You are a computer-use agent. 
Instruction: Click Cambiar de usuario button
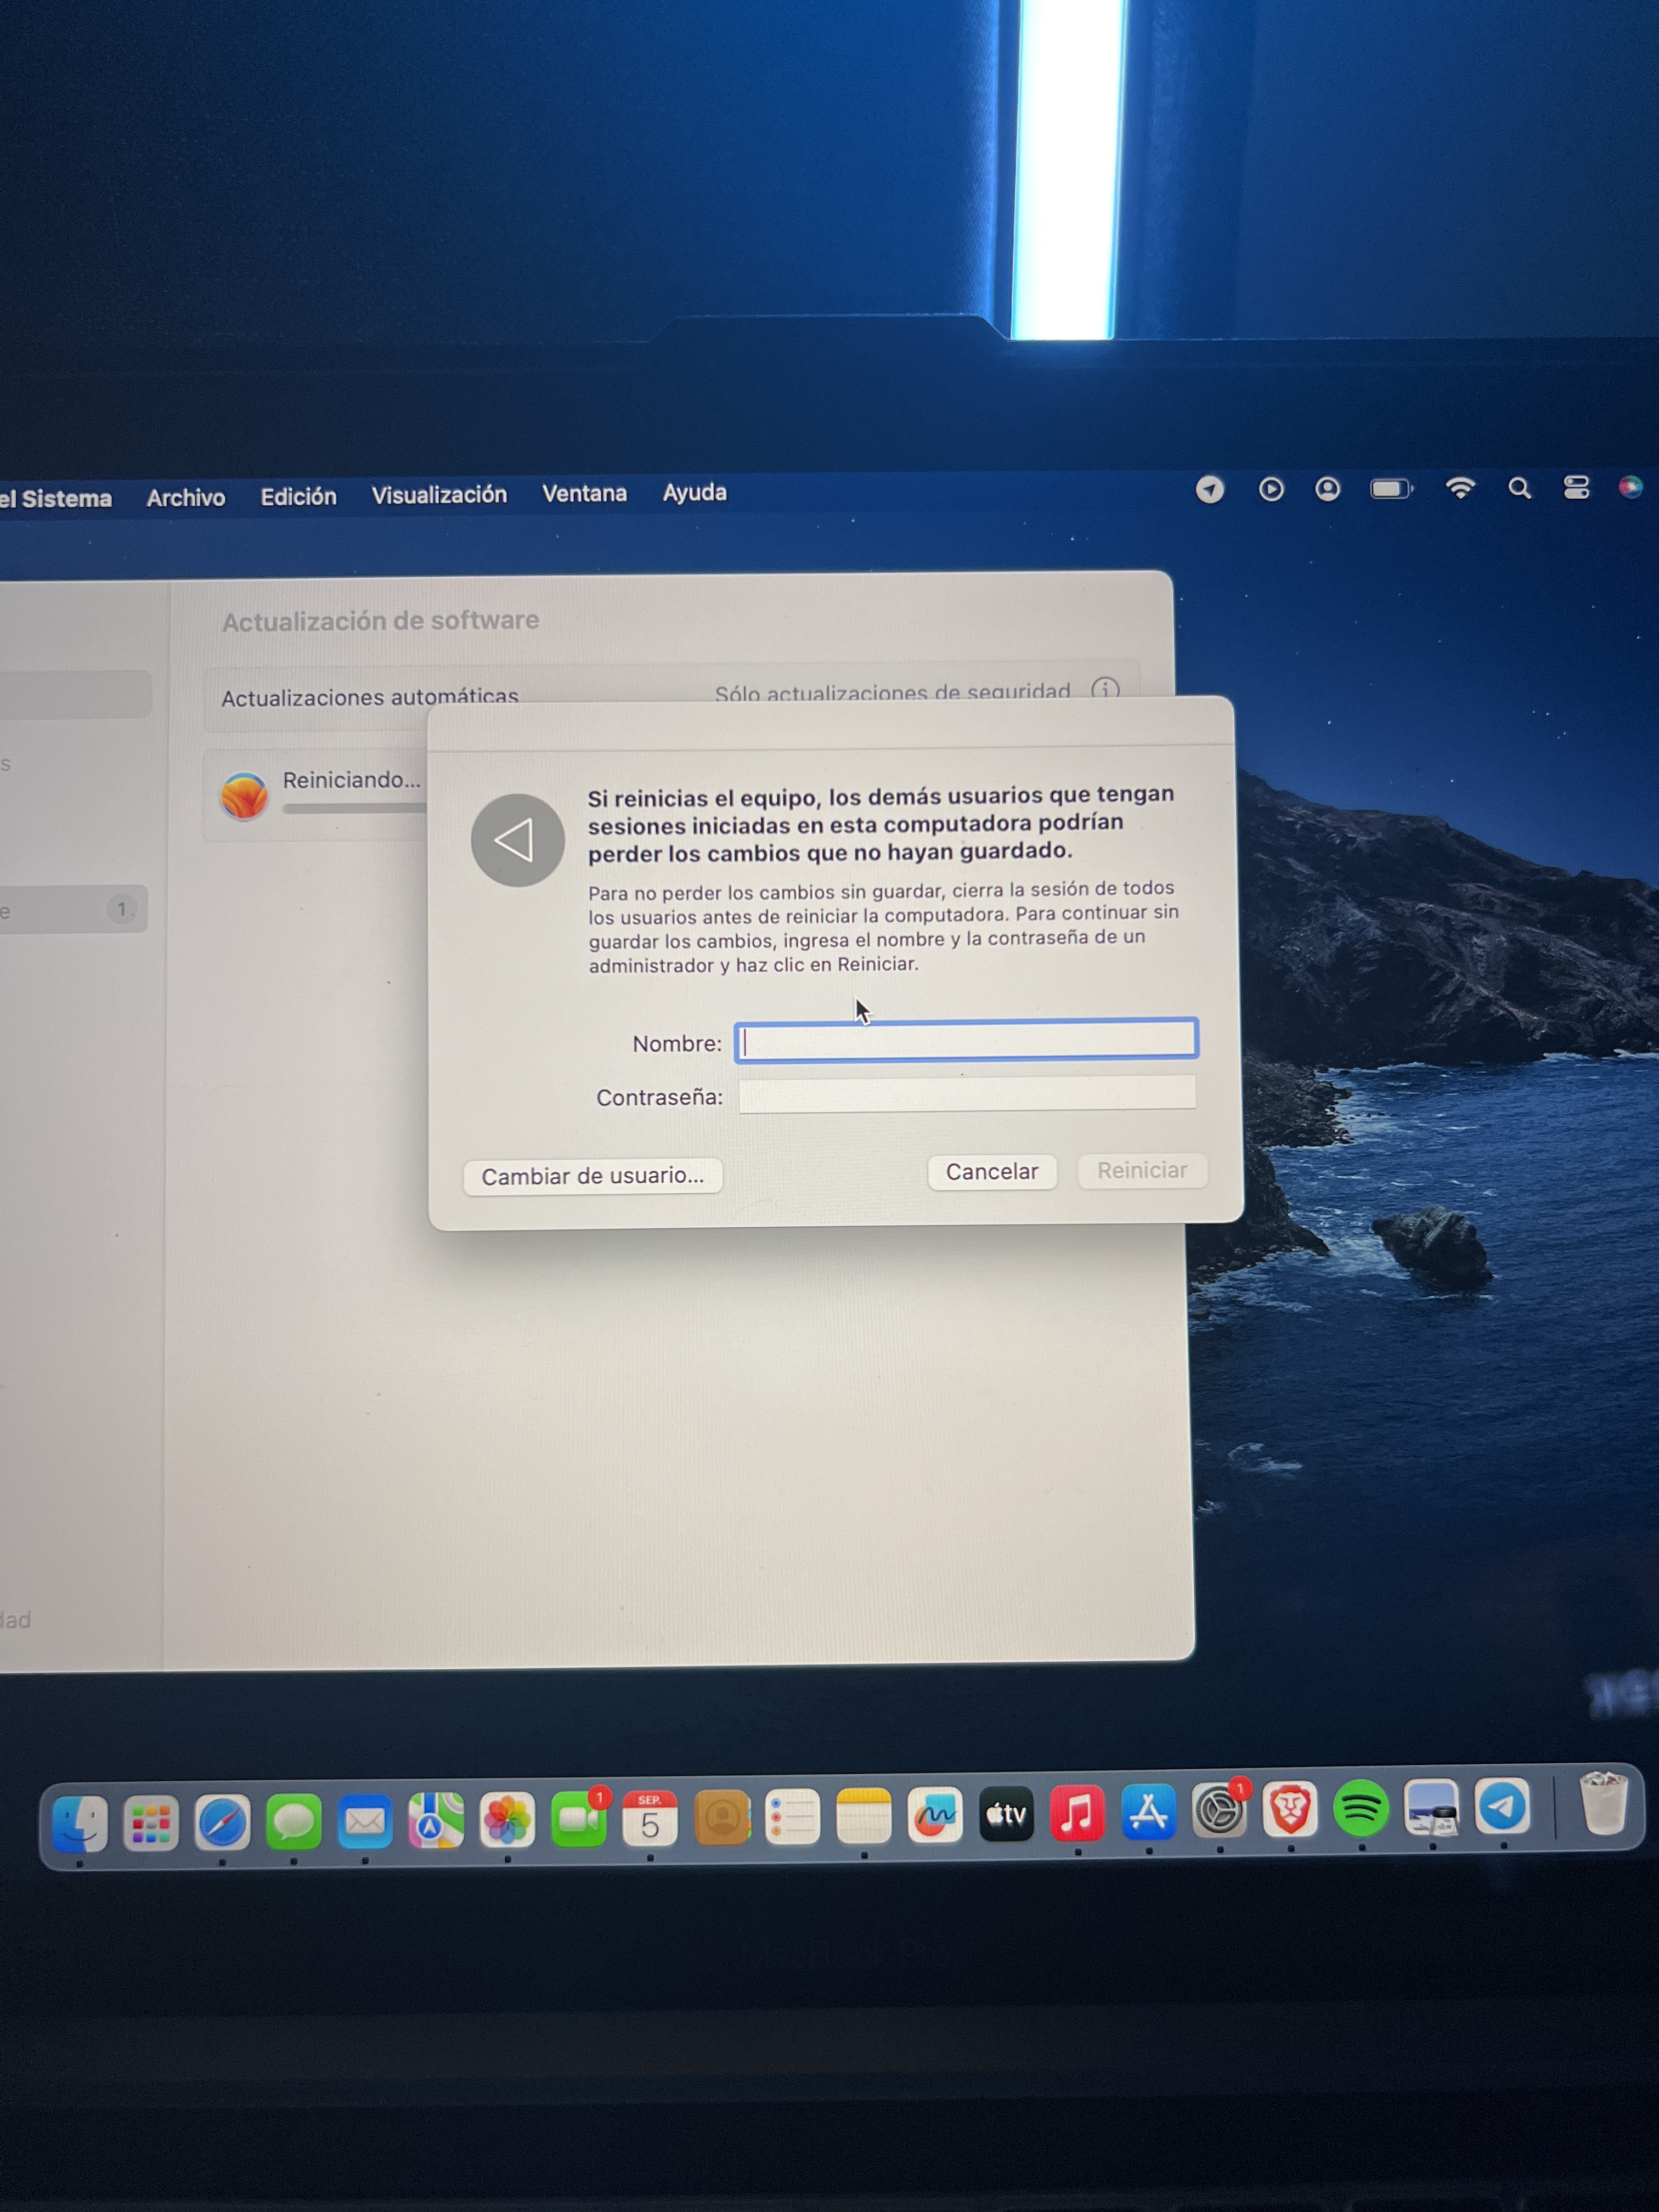(x=593, y=1176)
